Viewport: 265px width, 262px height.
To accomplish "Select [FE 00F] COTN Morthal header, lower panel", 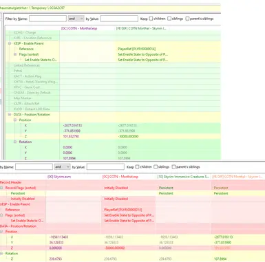I will point(237,177).
